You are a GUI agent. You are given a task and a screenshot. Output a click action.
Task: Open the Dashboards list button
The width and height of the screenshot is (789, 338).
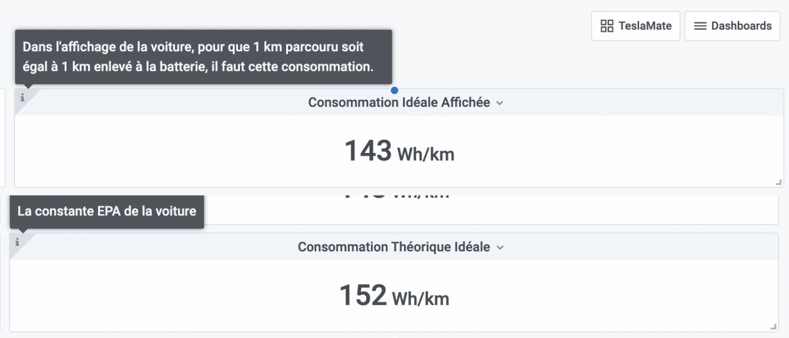[732, 26]
